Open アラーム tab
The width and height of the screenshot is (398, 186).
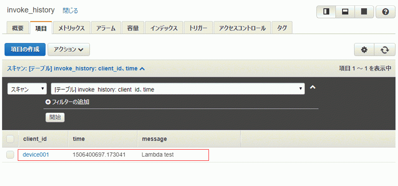point(106,28)
